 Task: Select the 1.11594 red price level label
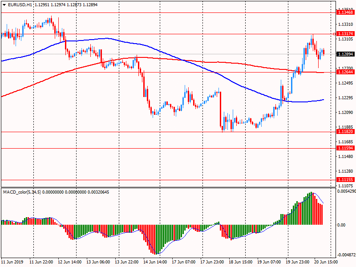[x=345, y=148]
